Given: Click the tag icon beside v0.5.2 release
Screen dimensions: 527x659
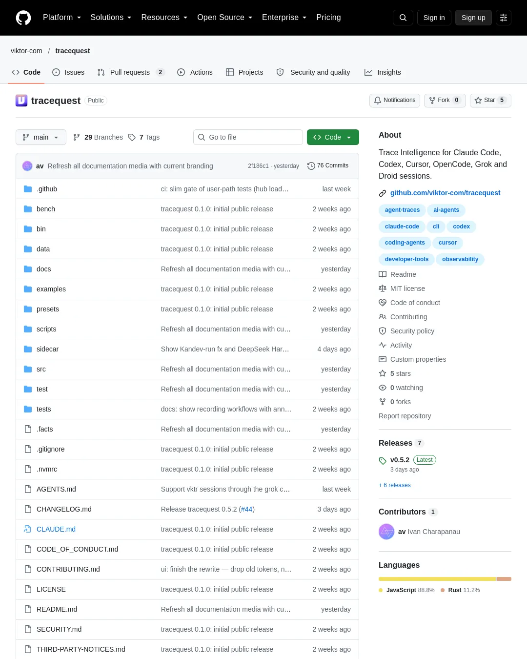Looking at the screenshot, I should [383, 460].
